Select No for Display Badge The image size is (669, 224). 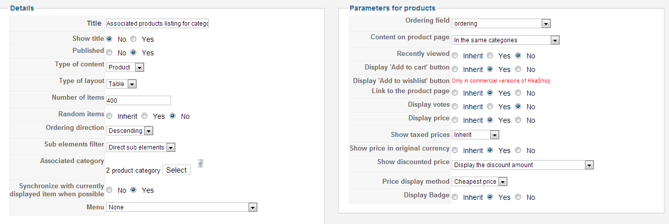pos(518,197)
